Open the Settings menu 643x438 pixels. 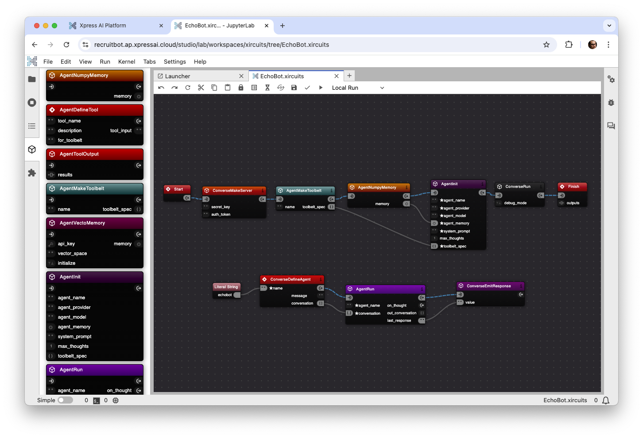click(175, 61)
